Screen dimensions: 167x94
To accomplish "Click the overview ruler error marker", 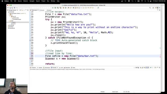I will [x=160, y=57].
